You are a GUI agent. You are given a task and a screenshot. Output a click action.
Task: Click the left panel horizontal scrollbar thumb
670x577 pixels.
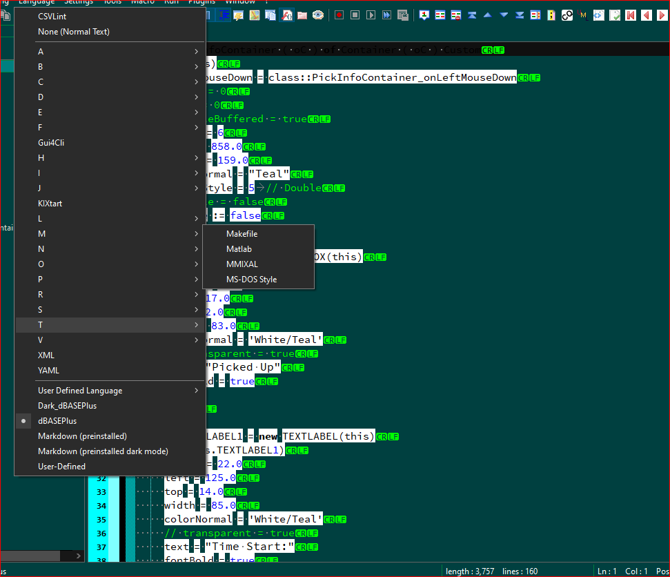click(x=30, y=556)
